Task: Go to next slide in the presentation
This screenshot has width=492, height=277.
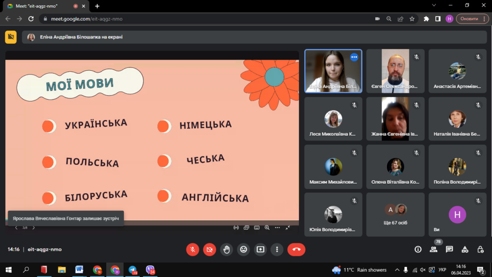Action: tap(34, 227)
